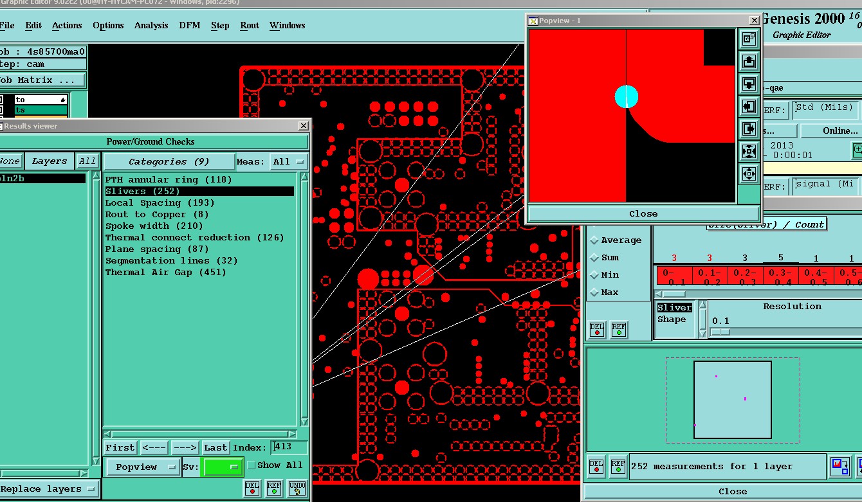
Task: Click the zoom-in converging arrows icon in Popview
Action: coord(749,151)
